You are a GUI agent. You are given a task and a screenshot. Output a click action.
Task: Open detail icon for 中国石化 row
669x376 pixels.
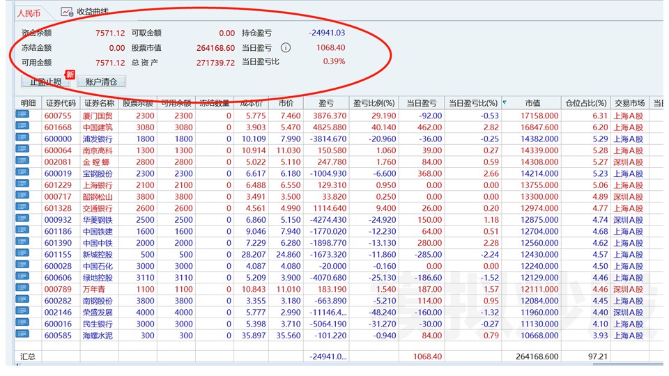22,265
